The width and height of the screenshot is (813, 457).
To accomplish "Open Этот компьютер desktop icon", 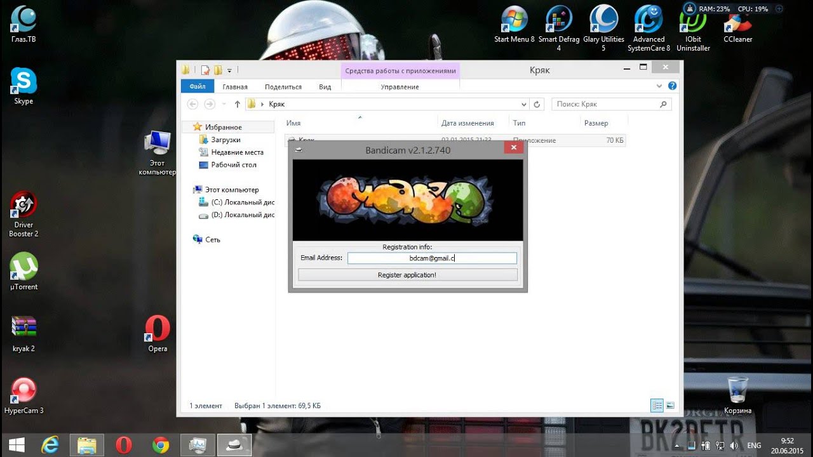I will point(158,154).
